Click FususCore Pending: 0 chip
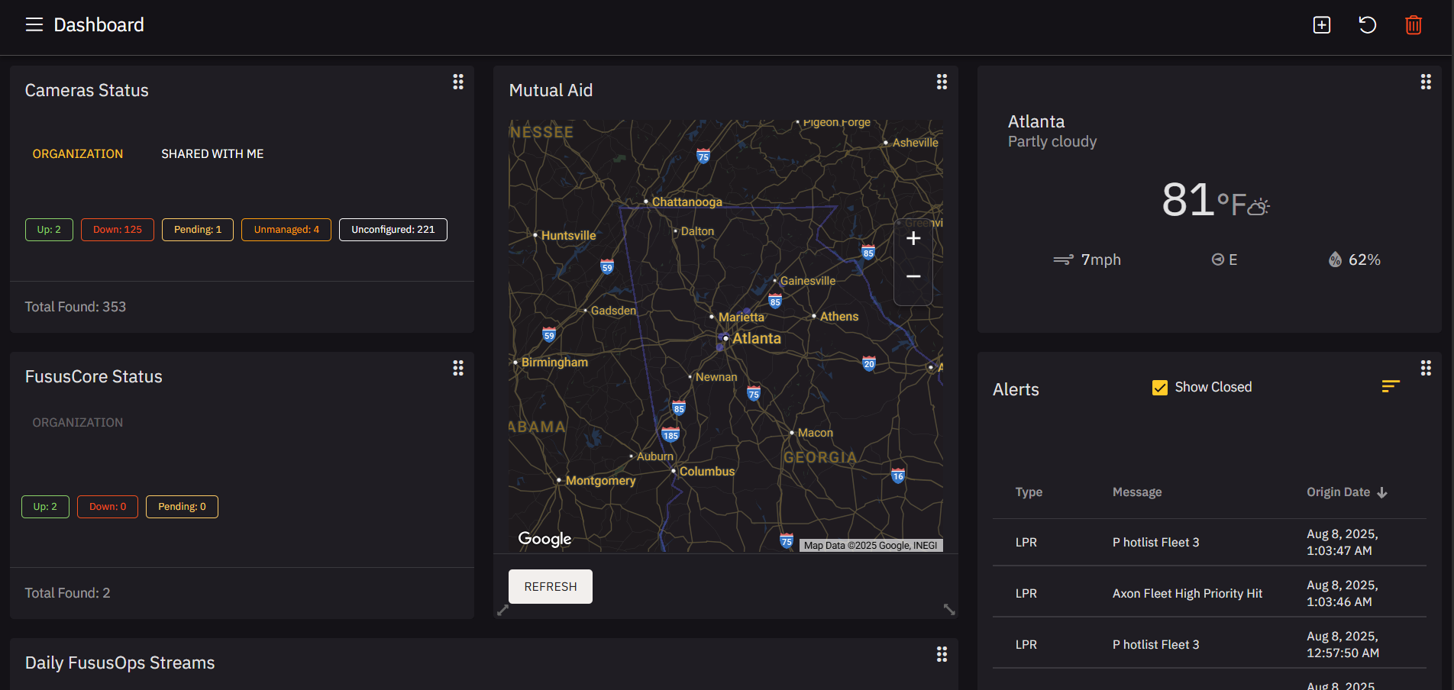The width and height of the screenshot is (1454, 690). click(x=182, y=507)
